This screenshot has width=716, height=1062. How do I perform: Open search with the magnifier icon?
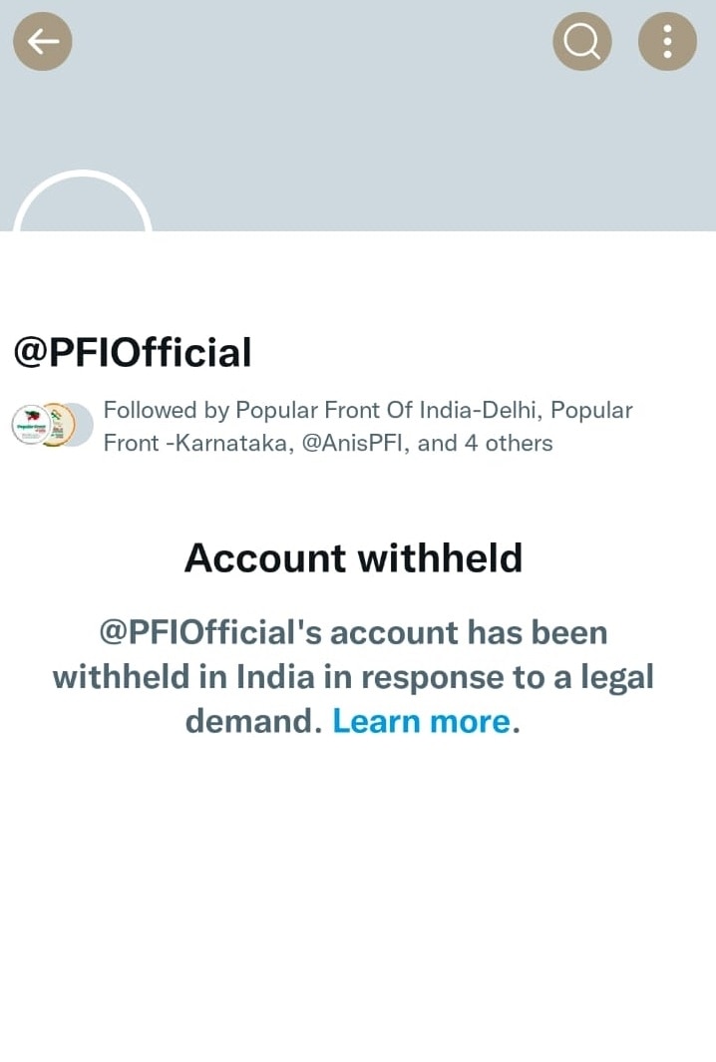(582, 42)
